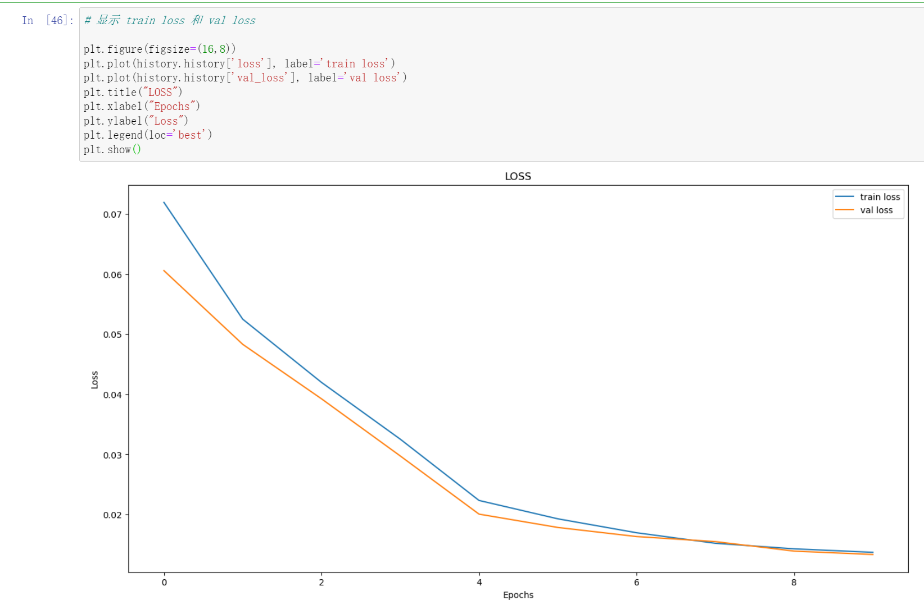Click the plot line for history 'loss'
The width and height of the screenshot is (924, 614).
(x=239, y=63)
